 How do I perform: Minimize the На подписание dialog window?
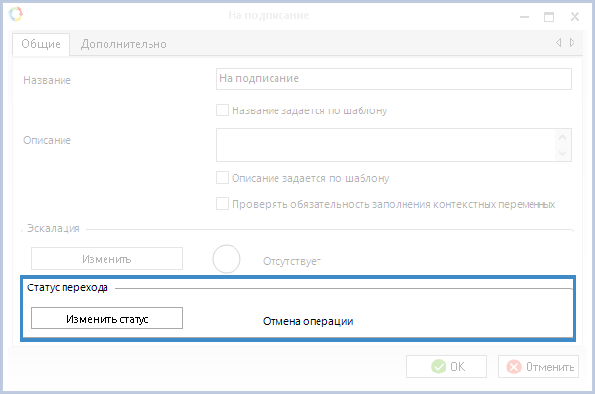[x=523, y=17]
